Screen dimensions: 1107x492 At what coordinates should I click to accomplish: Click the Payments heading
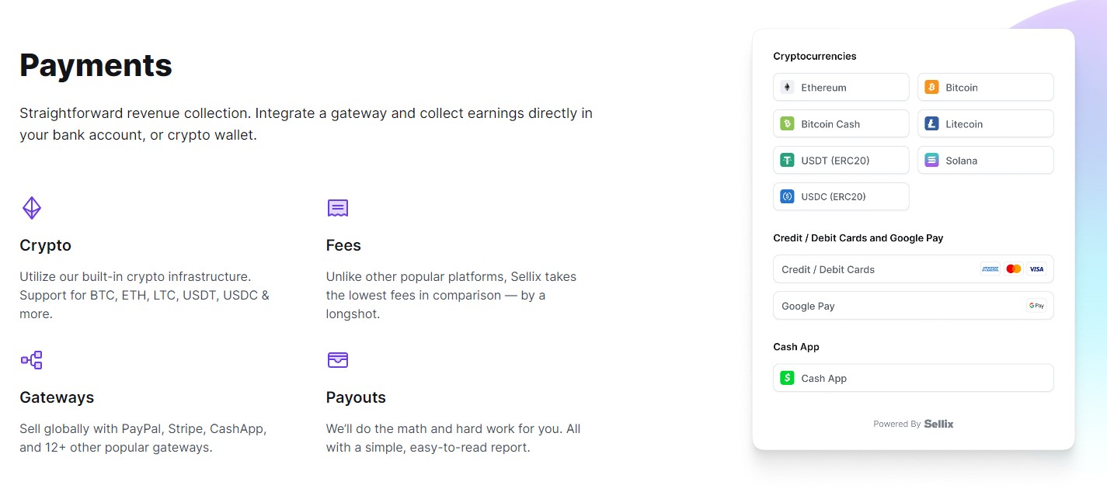pyautogui.click(x=96, y=65)
